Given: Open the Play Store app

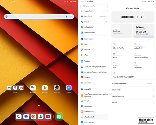Looking at the screenshot, I should (45, 88).
